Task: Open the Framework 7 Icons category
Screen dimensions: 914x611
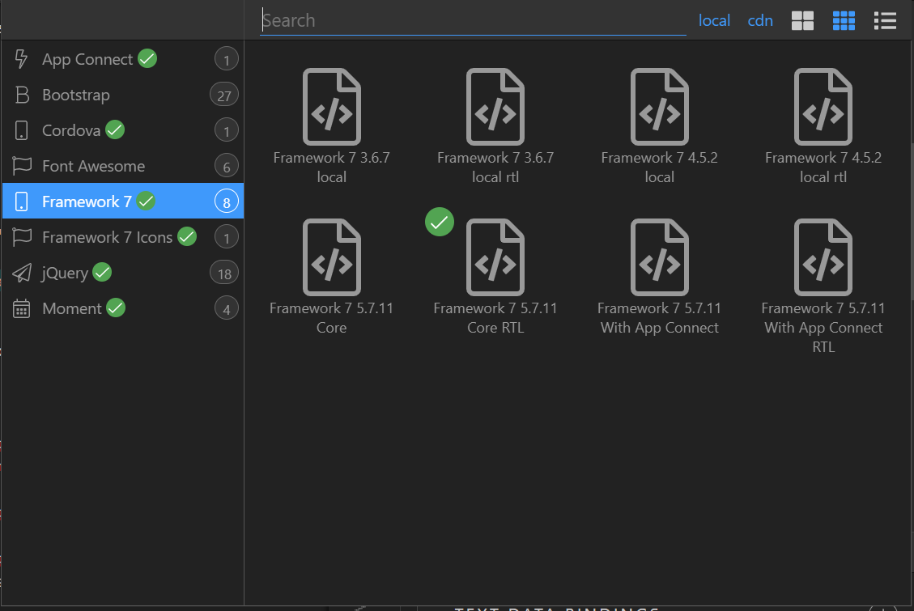Action: (x=123, y=237)
